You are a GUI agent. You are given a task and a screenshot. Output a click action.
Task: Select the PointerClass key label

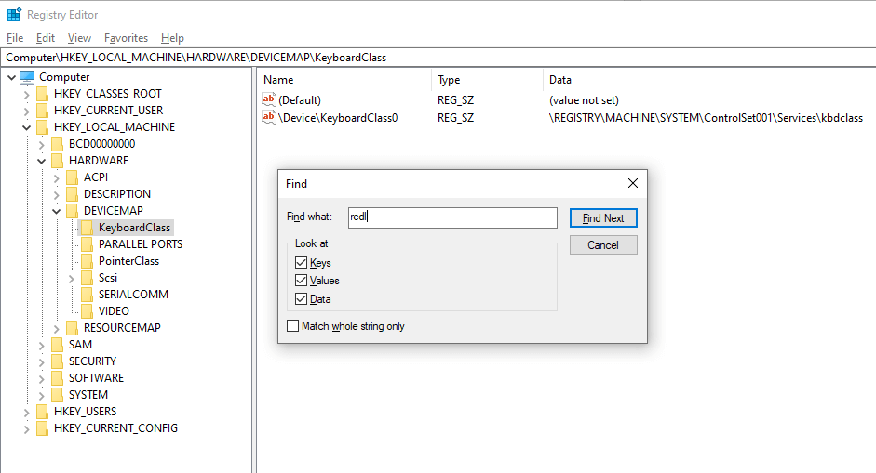pos(129,261)
